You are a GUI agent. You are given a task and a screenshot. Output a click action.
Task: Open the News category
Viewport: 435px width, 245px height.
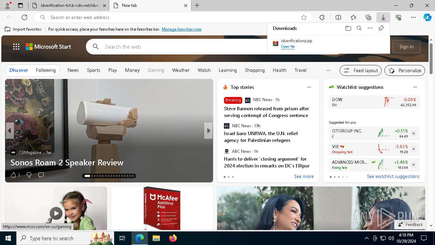pyautogui.click(x=73, y=70)
